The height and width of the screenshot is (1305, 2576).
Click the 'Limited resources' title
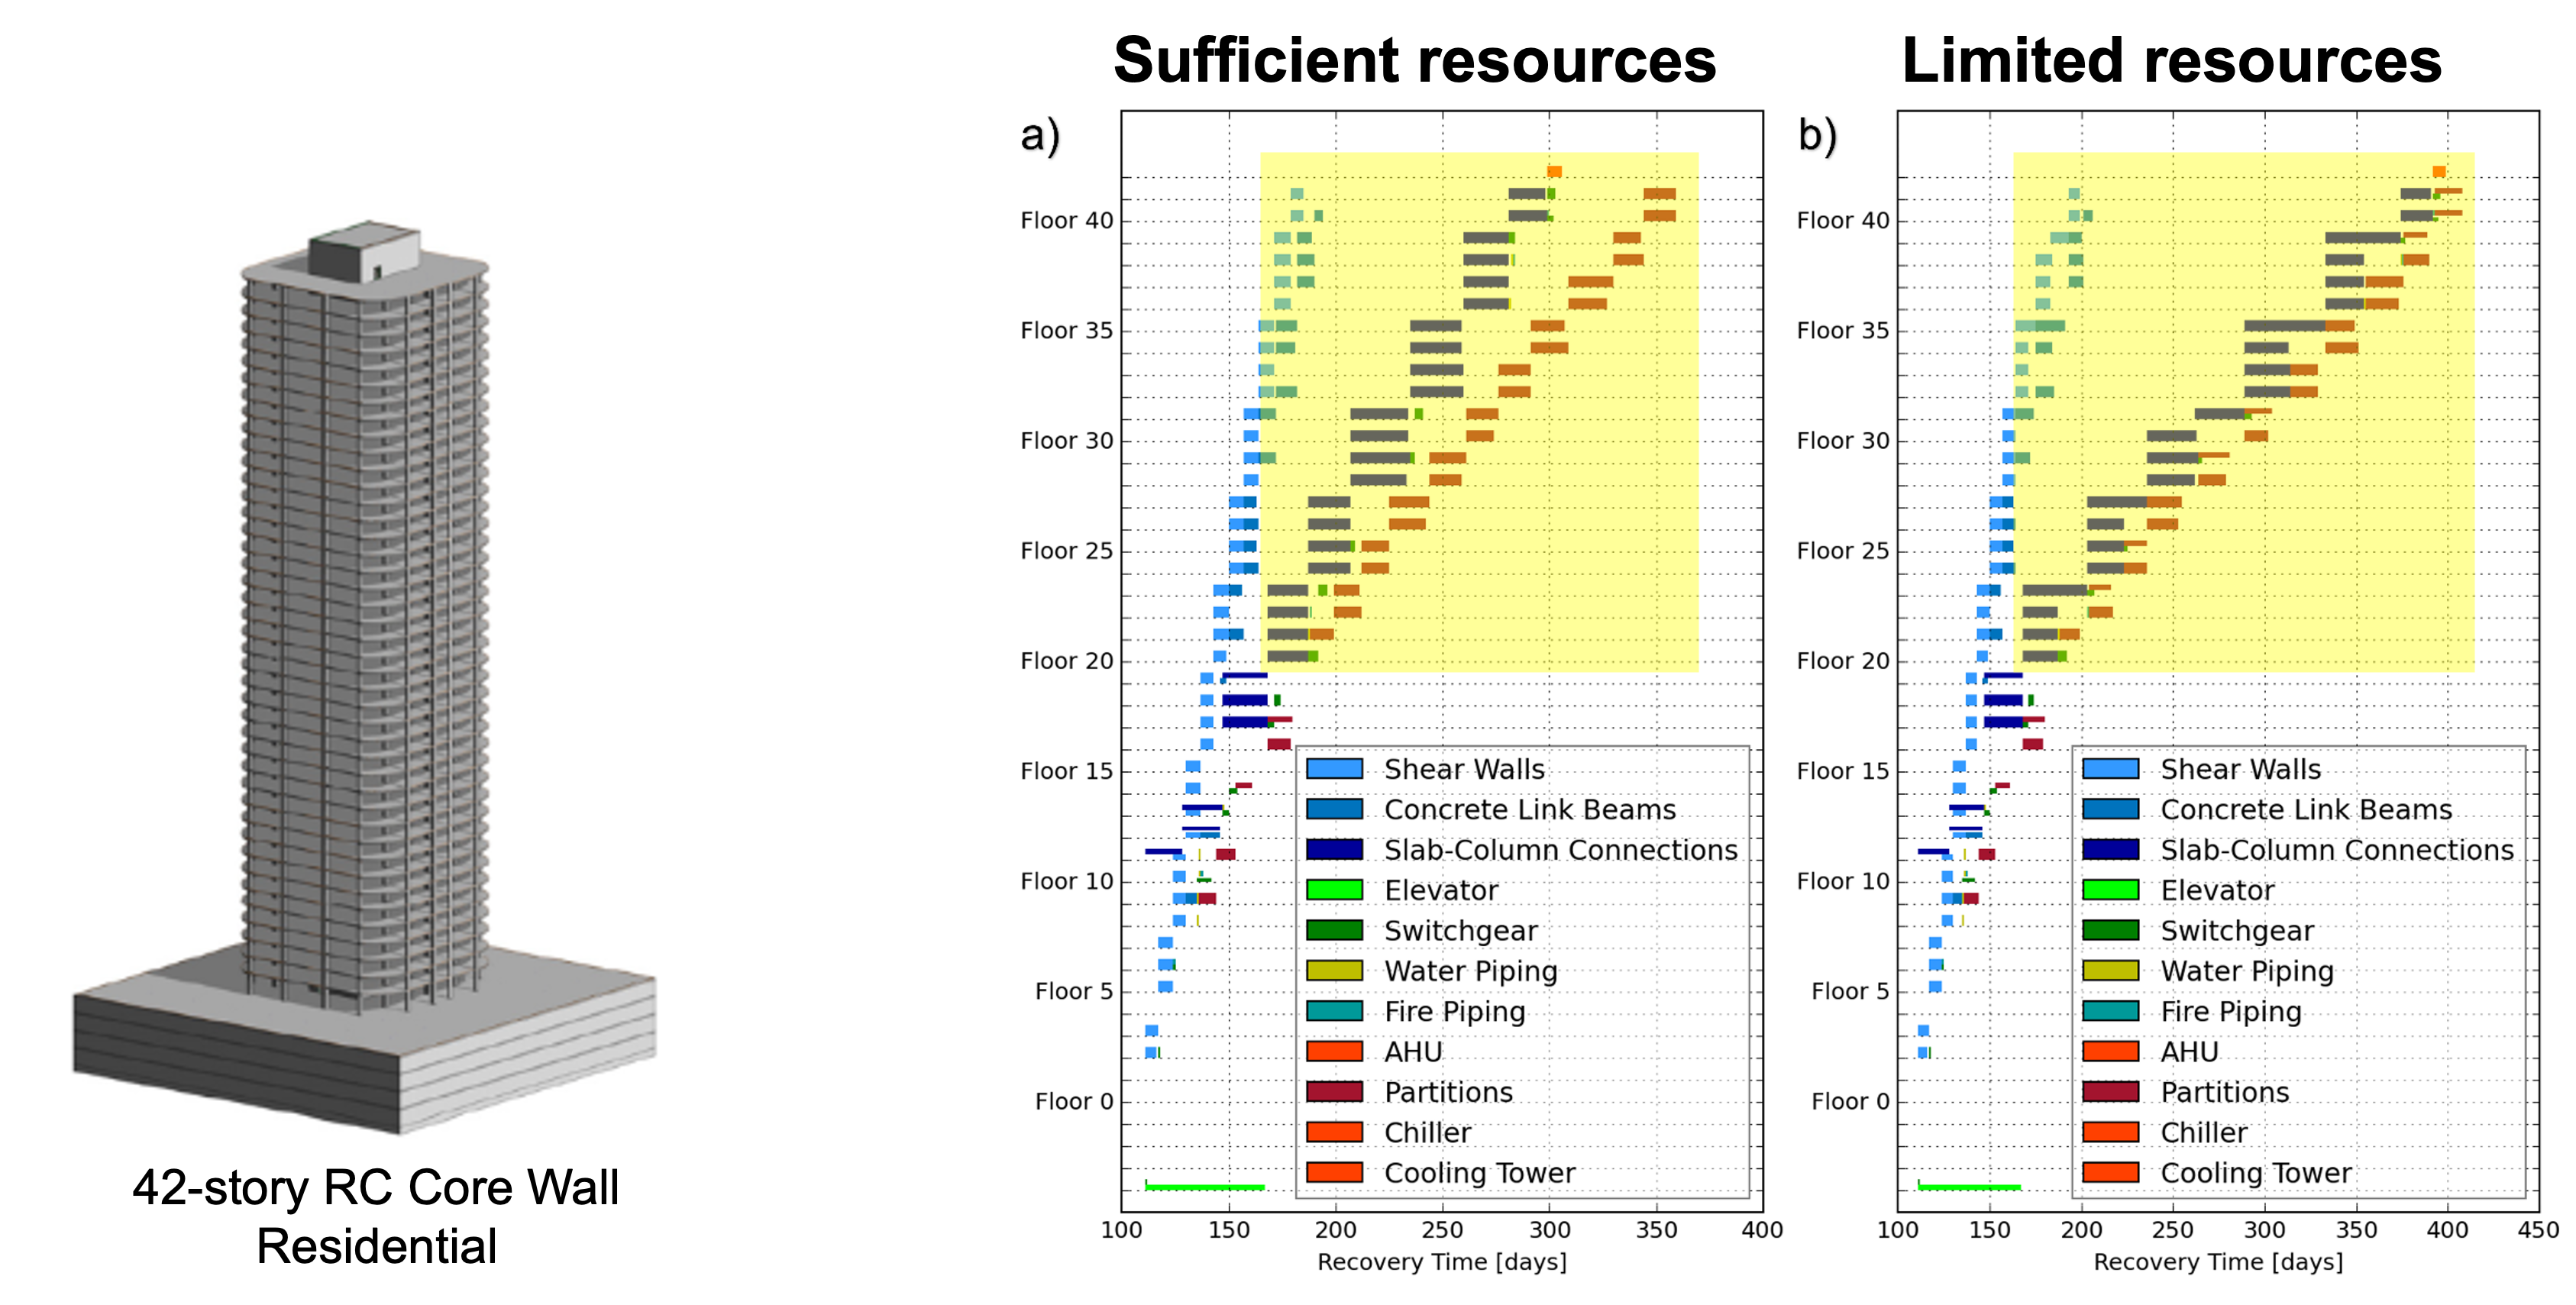[2171, 60]
